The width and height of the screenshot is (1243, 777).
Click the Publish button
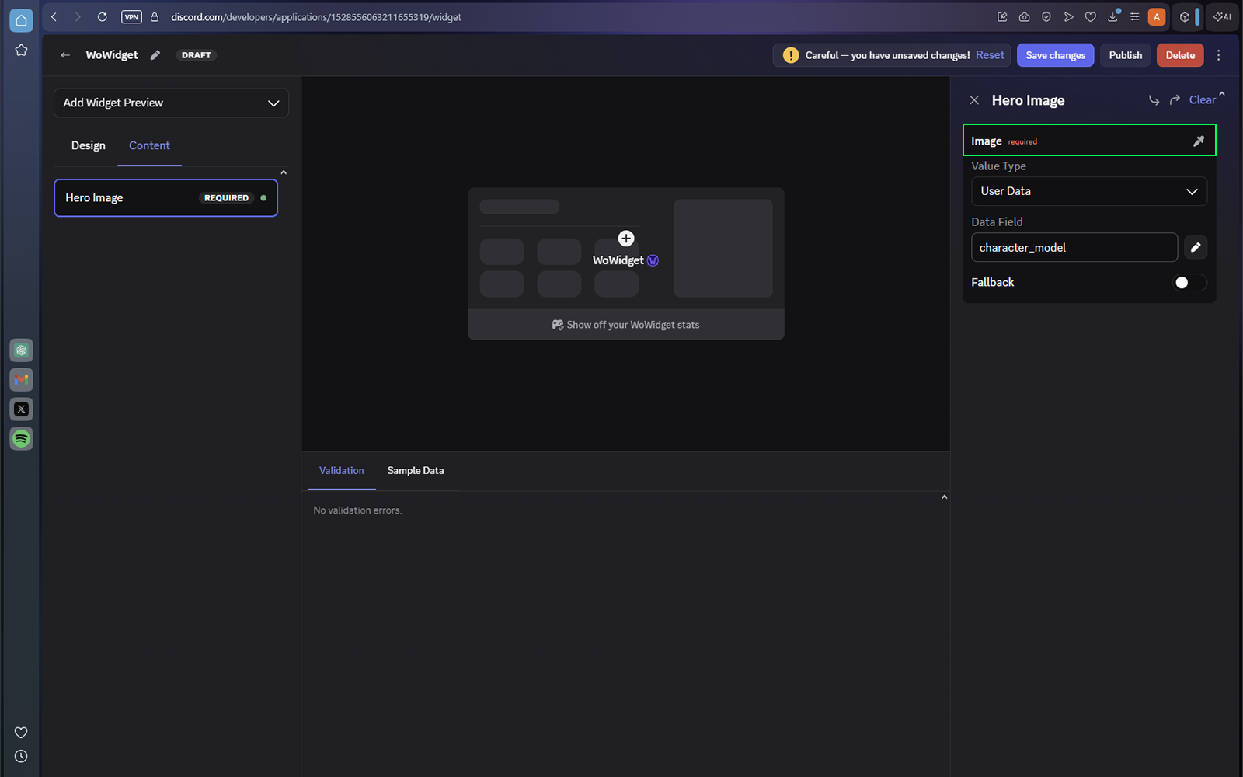[1125, 55]
